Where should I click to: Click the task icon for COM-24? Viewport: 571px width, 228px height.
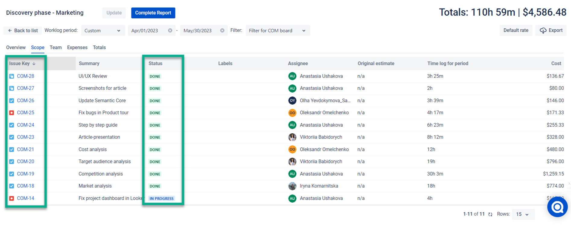11,125
